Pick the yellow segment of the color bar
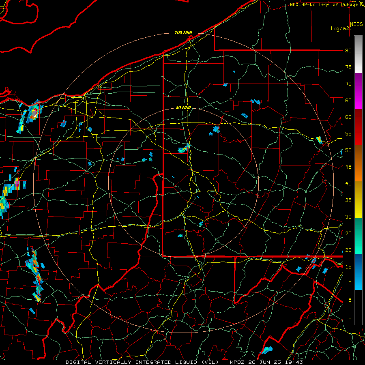This screenshot has height=365, width=365. point(358,200)
